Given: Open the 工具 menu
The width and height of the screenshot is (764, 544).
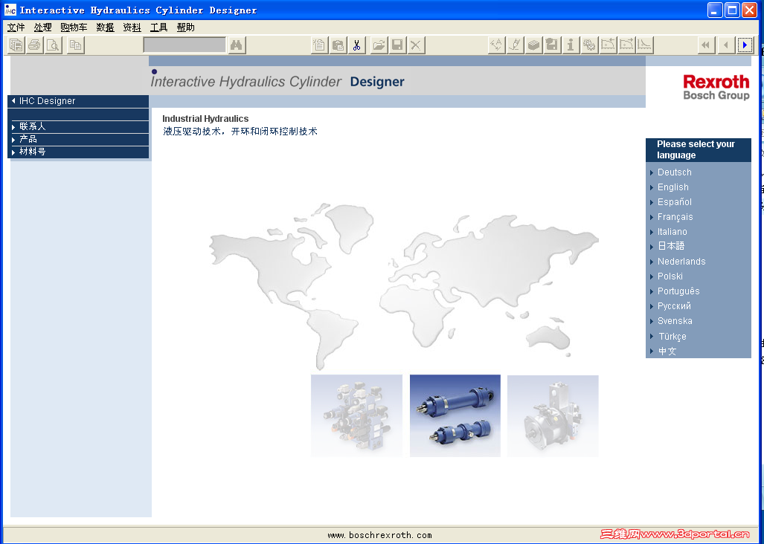Looking at the screenshot, I should [159, 27].
